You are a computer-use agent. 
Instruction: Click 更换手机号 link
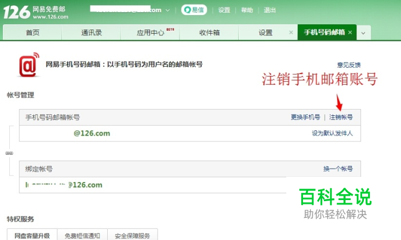(305, 117)
